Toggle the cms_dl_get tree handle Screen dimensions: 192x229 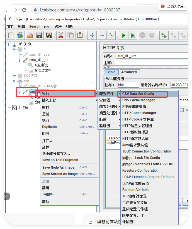coord(20,60)
